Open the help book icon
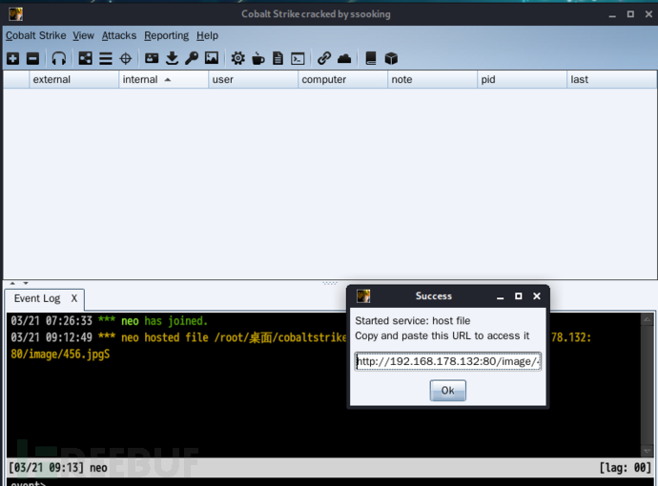This screenshot has height=486, width=658. [x=371, y=58]
